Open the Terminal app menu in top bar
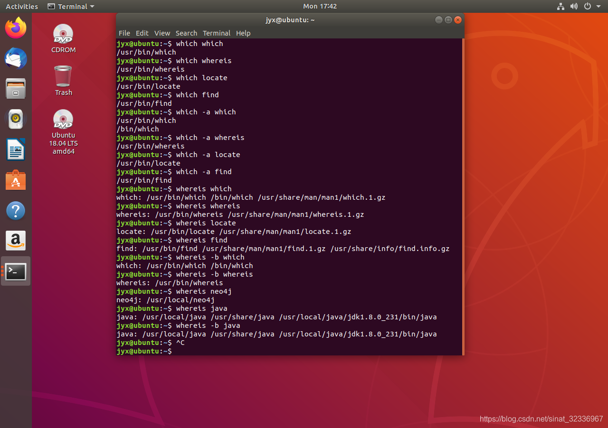The width and height of the screenshot is (608, 428). point(71,6)
